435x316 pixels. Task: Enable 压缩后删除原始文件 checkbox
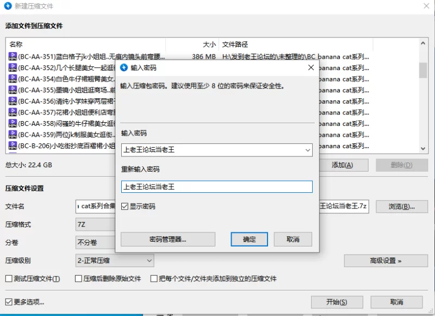point(78,279)
